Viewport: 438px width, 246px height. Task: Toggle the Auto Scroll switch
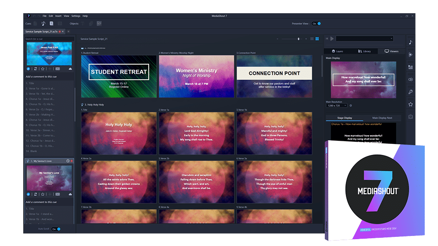tap(56, 229)
